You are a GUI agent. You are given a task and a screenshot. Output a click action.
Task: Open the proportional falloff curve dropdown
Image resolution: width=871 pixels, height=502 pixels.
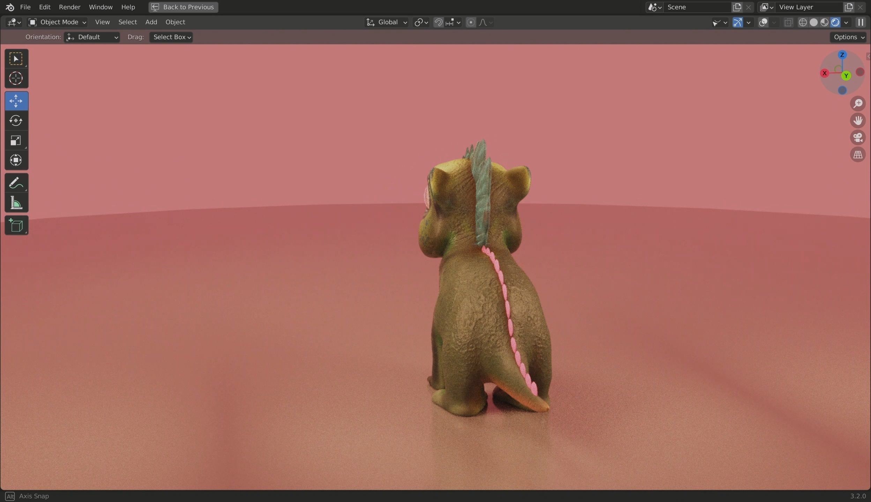coord(486,22)
